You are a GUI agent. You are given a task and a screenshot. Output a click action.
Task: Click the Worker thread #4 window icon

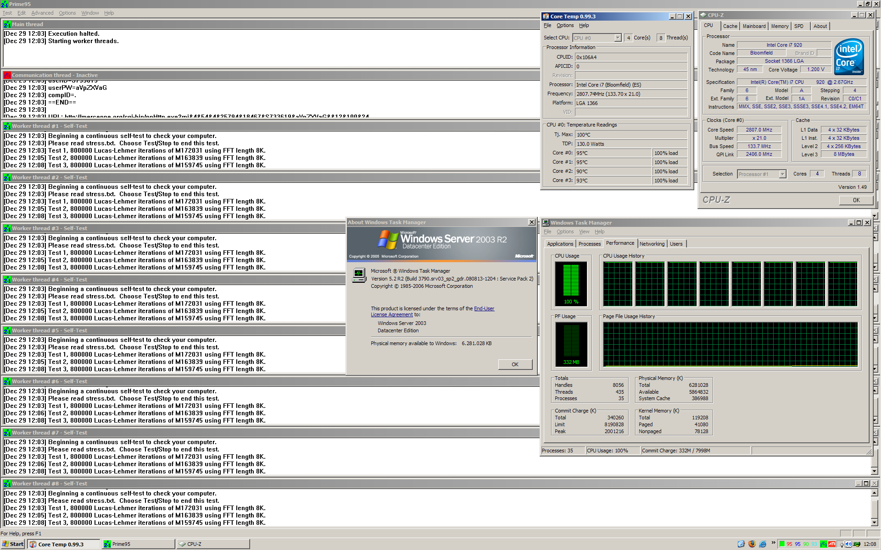pyautogui.click(x=7, y=280)
